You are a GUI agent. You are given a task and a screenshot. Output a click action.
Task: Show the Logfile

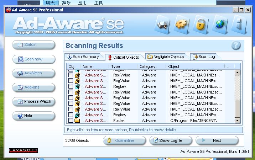click(x=171, y=140)
